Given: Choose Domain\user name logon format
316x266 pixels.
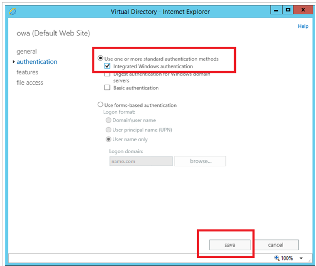Looking at the screenshot, I should coord(109,120).
